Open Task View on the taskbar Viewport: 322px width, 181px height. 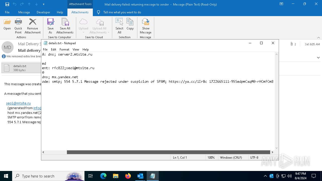pos(91,176)
